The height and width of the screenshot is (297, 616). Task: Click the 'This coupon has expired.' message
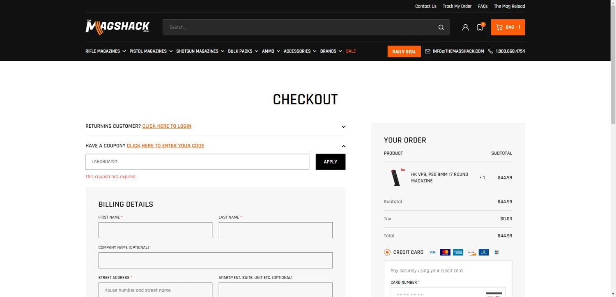[111, 177]
